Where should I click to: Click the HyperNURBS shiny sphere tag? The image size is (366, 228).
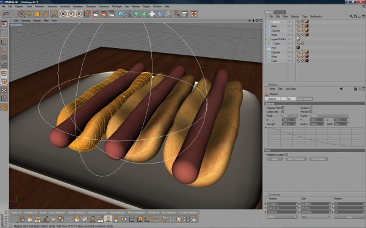(x=298, y=39)
